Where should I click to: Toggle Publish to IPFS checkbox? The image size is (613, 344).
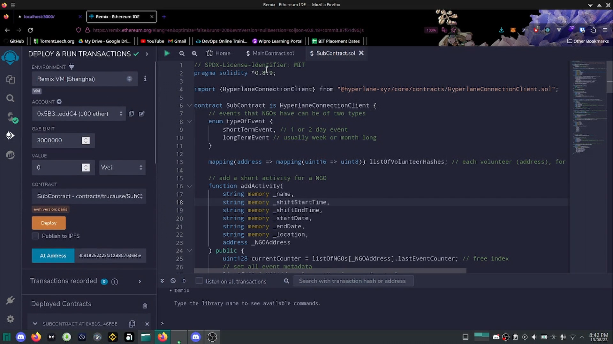[35, 236]
